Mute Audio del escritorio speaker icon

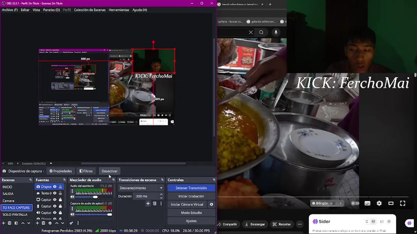[x=72, y=197]
